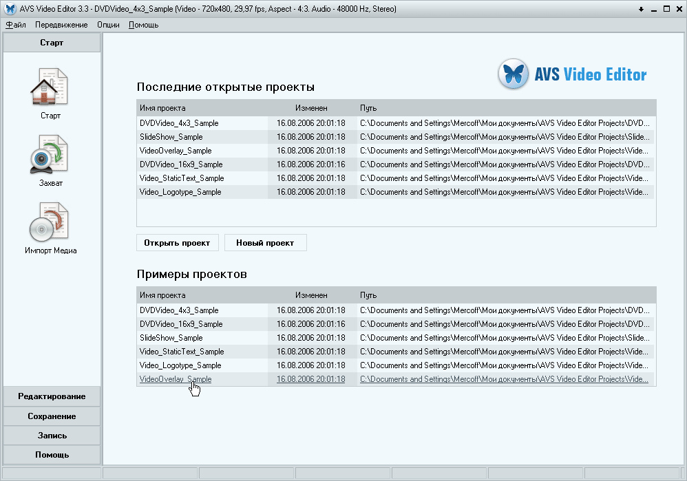Expand the Редактирование sidebar section
This screenshot has width=687, height=481.
(52, 396)
